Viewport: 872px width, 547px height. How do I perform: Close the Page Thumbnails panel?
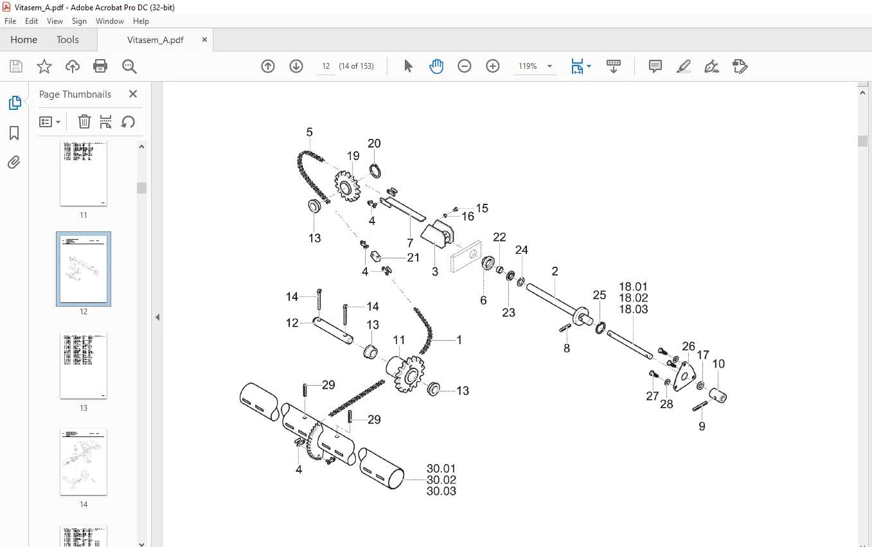(x=133, y=94)
